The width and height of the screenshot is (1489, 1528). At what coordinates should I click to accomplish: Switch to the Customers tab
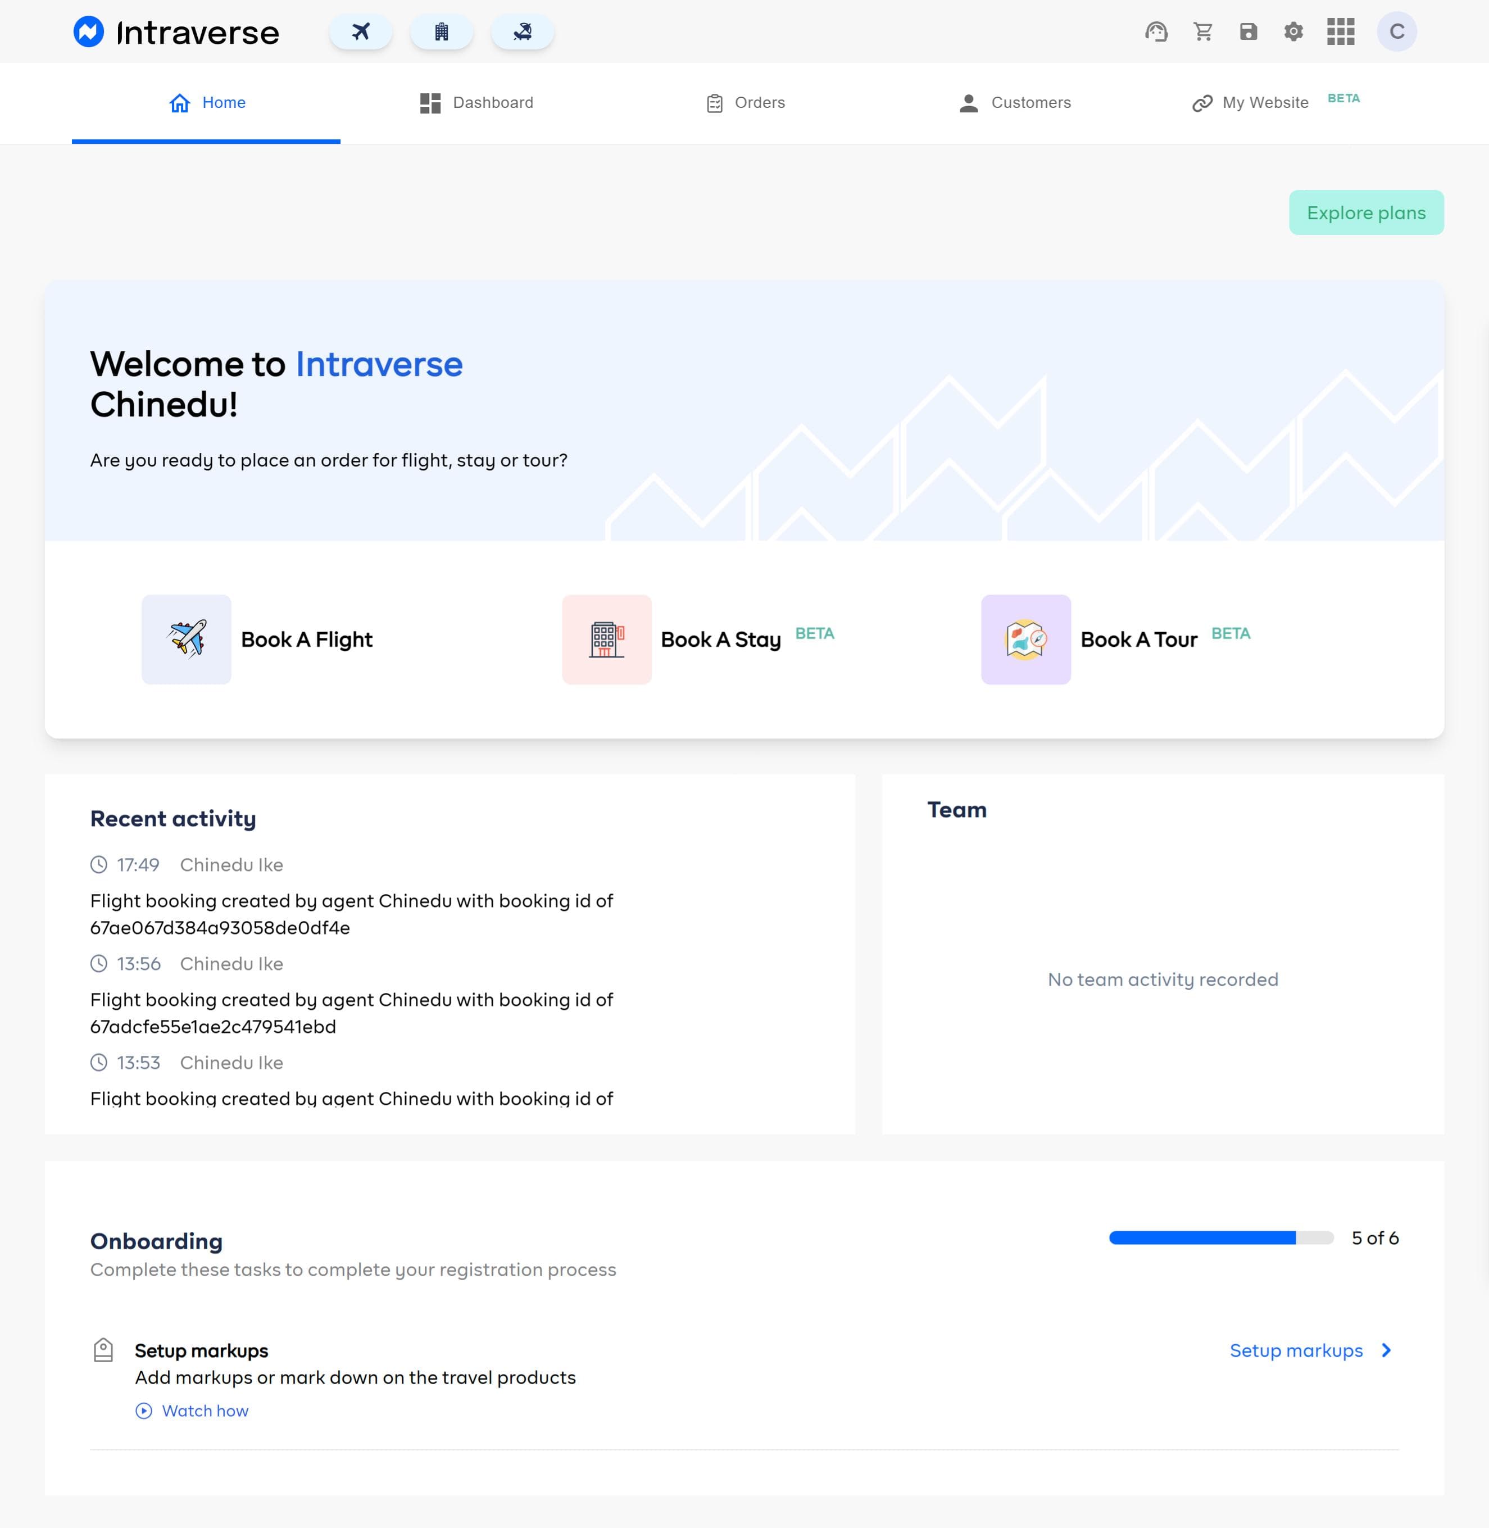pyautogui.click(x=1014, y=103)
